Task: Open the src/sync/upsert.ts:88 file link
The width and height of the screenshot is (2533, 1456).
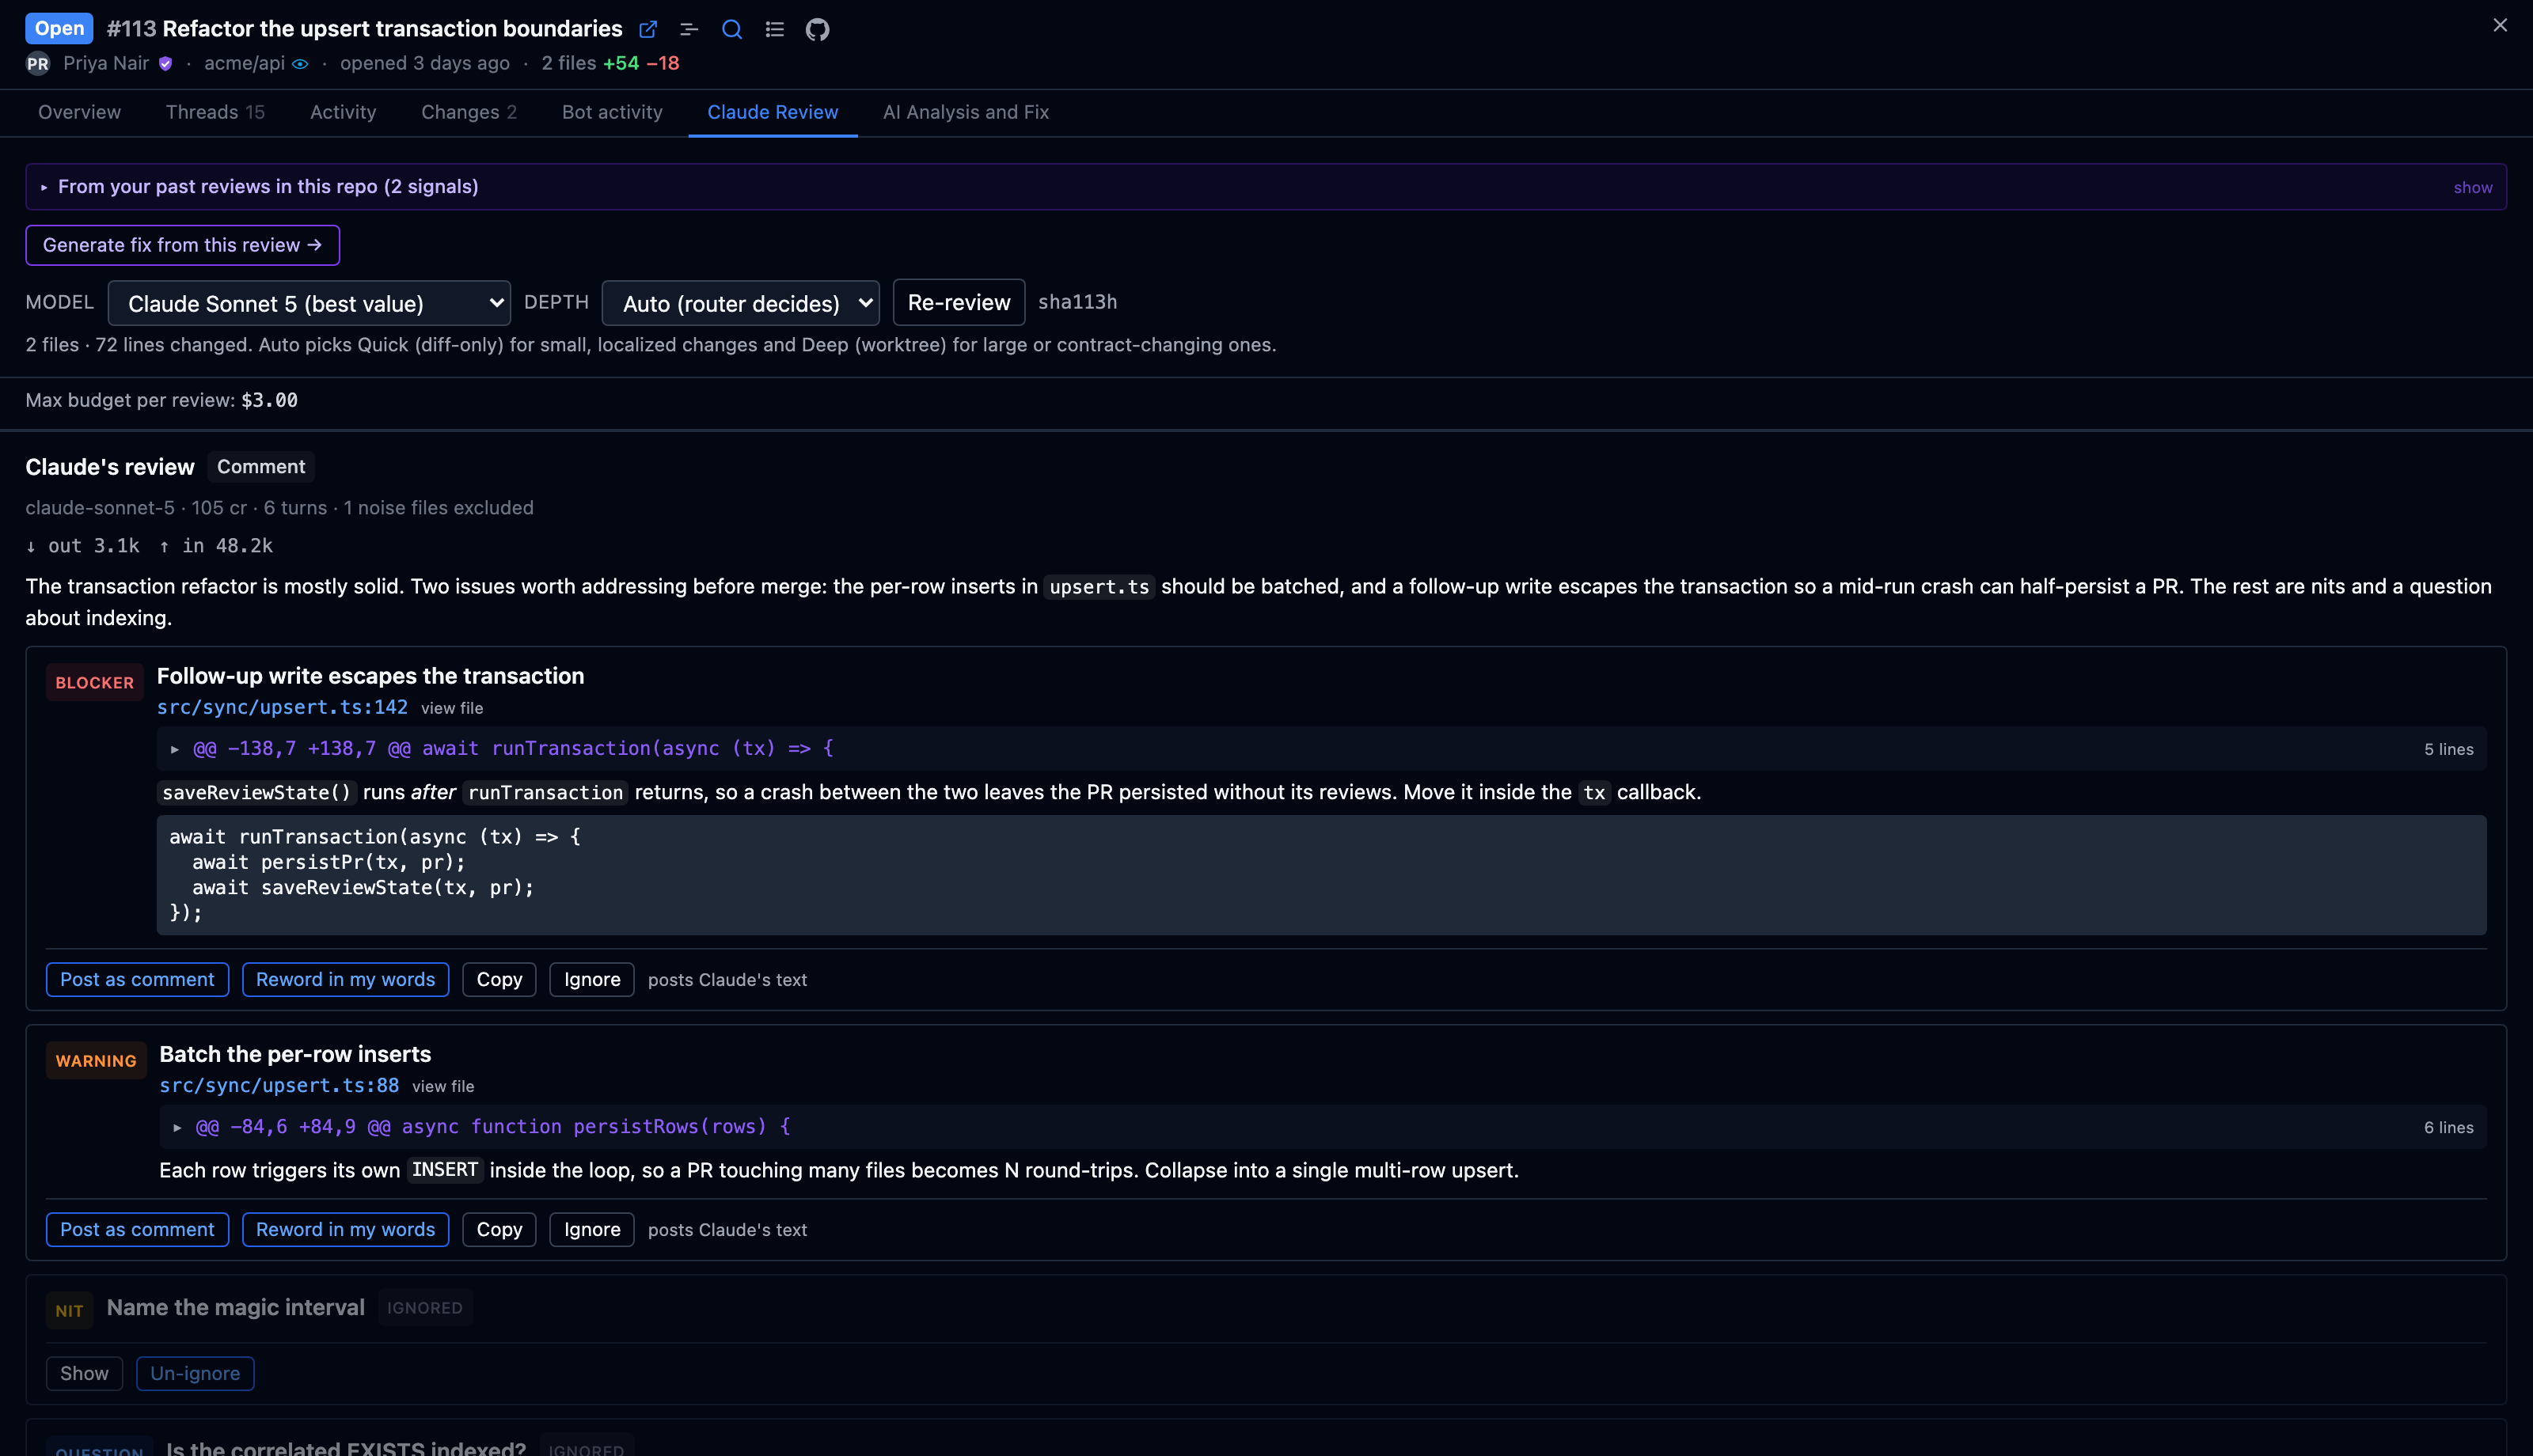Action: point(279,1085)
